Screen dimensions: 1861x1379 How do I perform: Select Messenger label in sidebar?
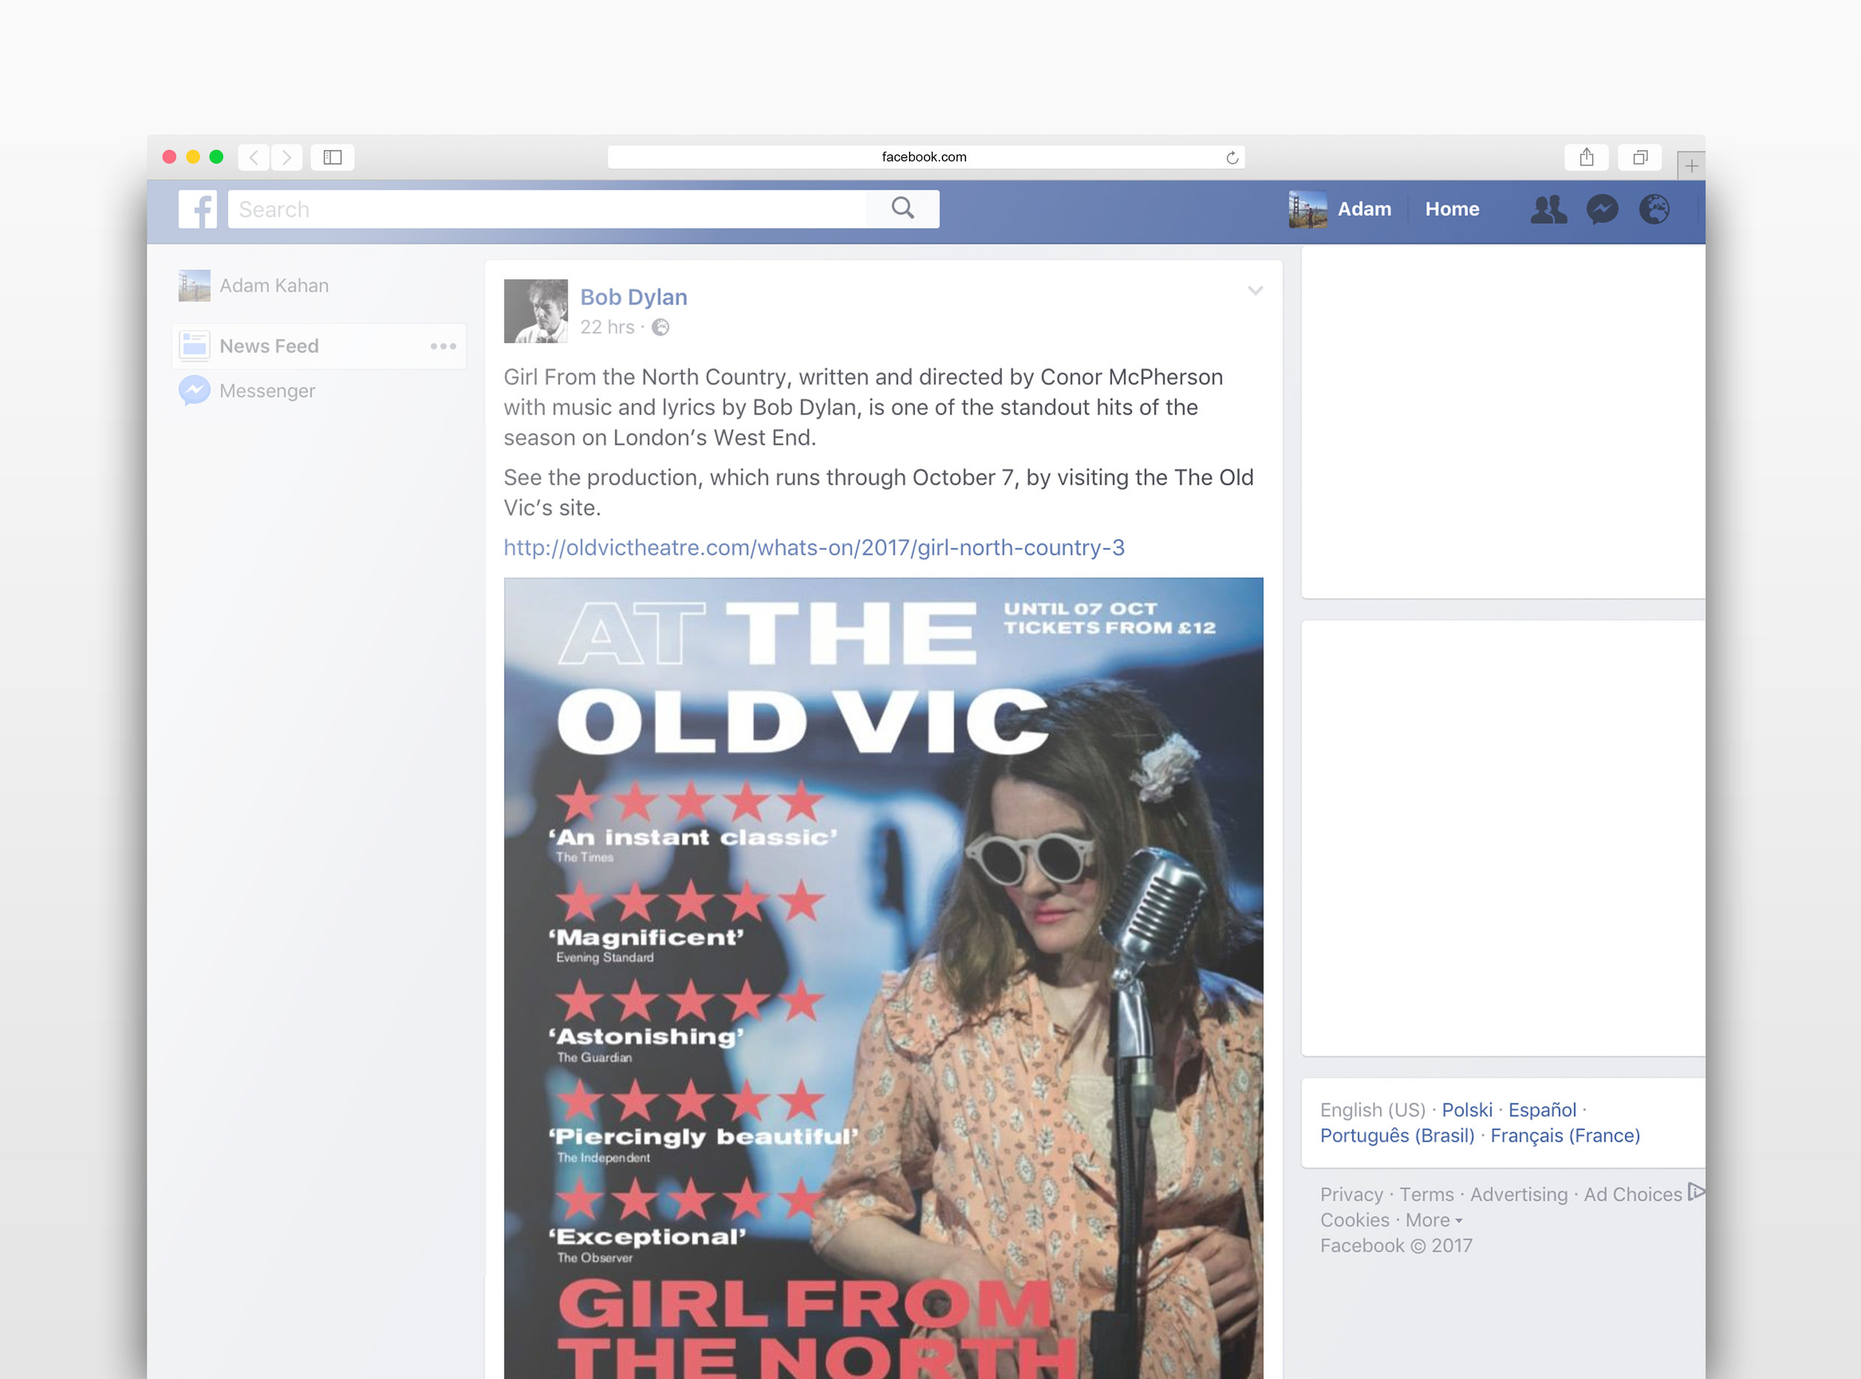[267, 391]
